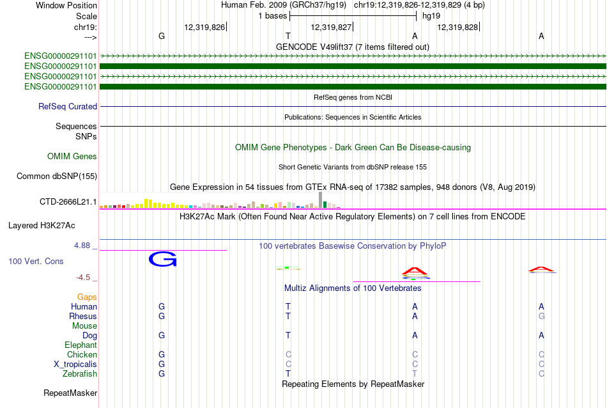The width and height of the screenshot is (607, 408).
Task: Click the H3K27Ac Mark ENCODE track title
Action: coord(353,217)
